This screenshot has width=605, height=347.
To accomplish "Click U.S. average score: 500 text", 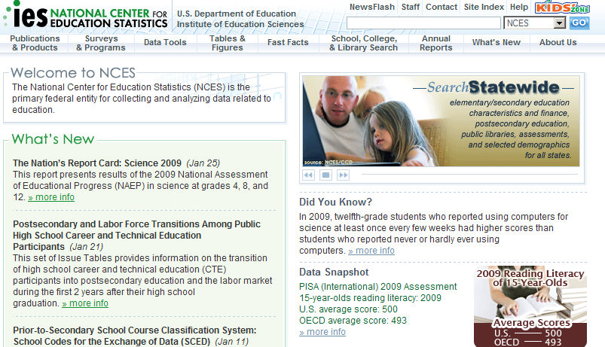I will point(348,309).
